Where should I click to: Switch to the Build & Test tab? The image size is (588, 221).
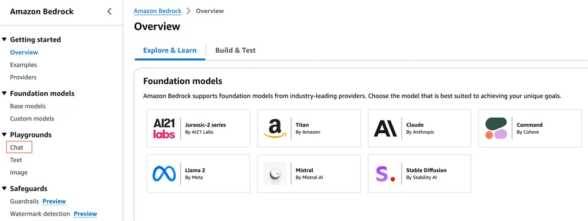point(236,50)
